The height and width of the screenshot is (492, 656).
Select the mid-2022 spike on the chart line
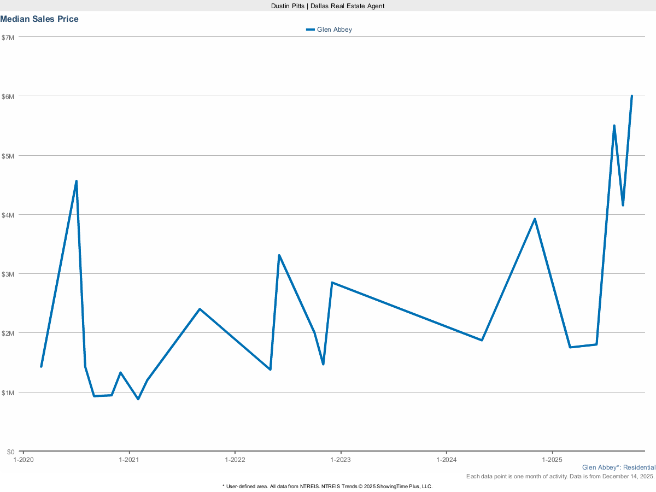point(279,255)
